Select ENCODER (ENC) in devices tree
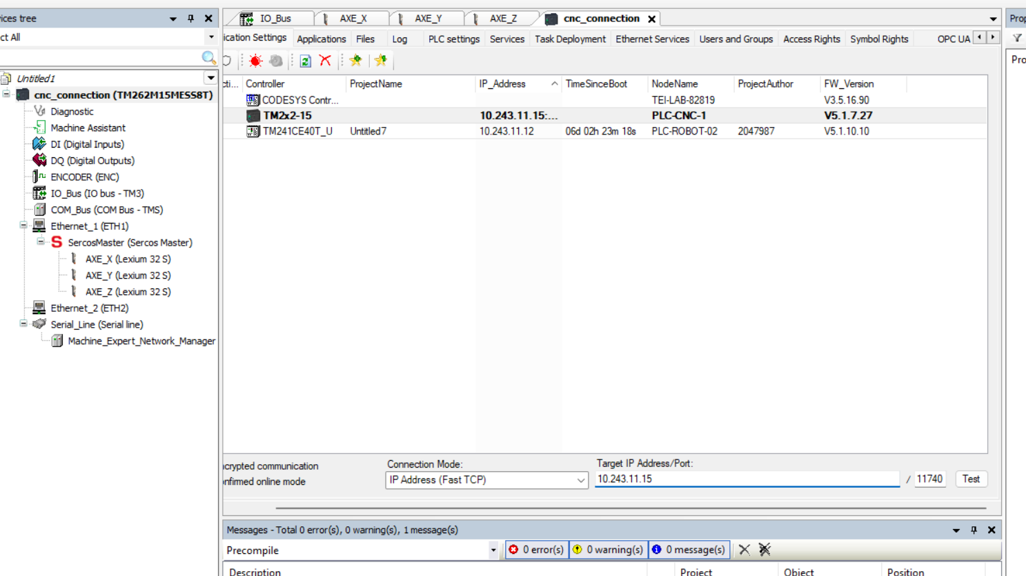This screenshot has height=576, width=1026. pyautogui.click(x=84, y=177)
